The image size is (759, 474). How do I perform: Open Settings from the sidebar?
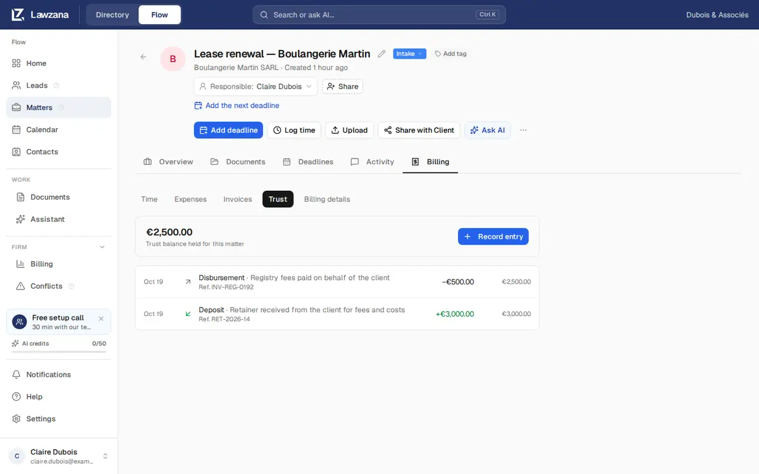tap(59, 419)
